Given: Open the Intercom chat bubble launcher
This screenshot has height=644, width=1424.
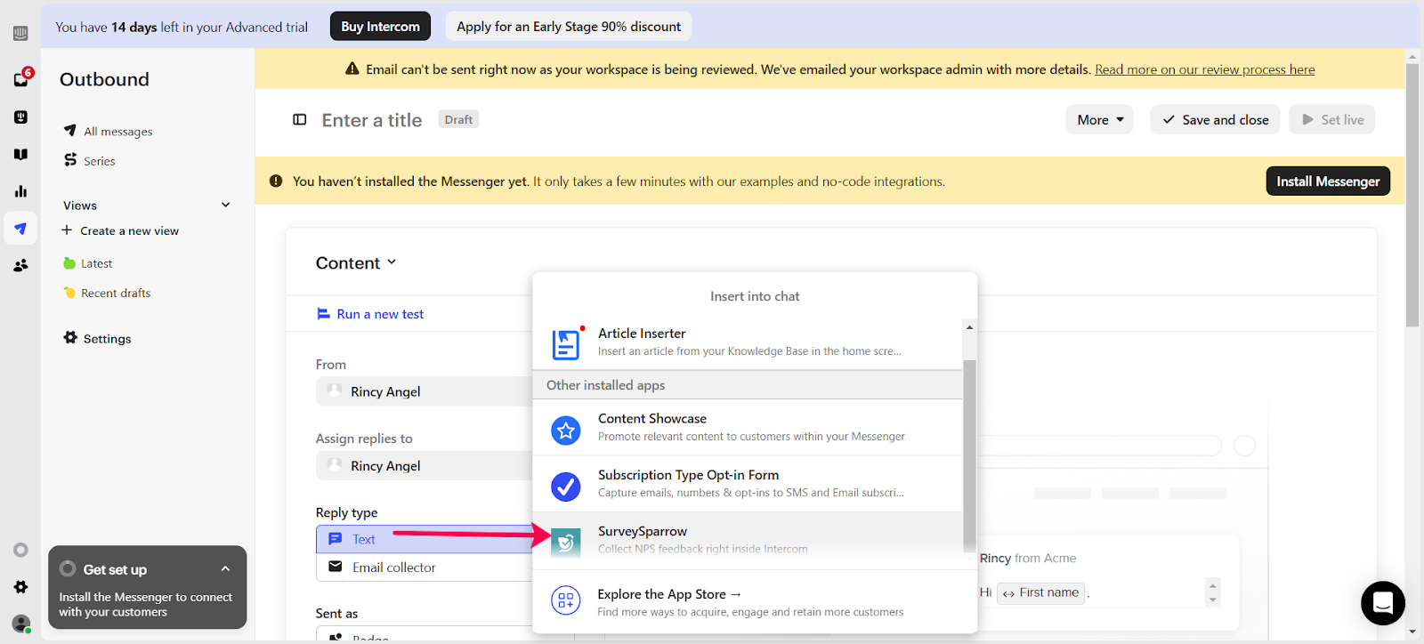Looking at the screenshot, I should point(1382,603).
